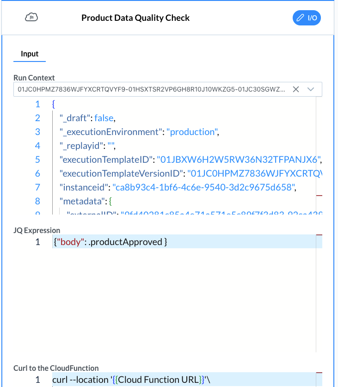Click the cloud function icon in header
Screen dimensions: 338x387
pyautogui.click(x=31, y=18)
